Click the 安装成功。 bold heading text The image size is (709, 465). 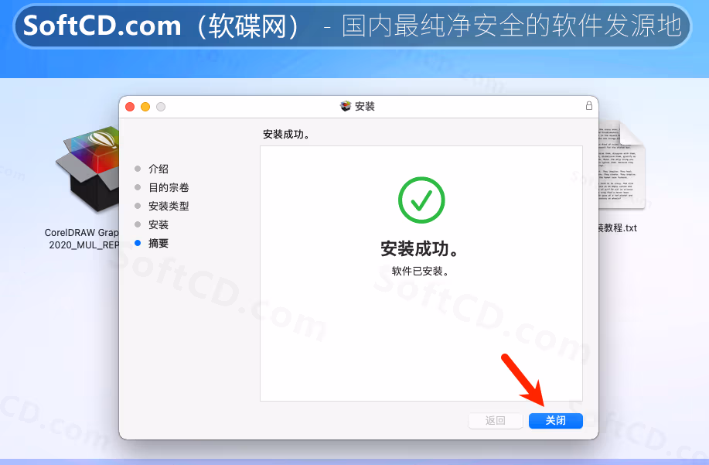point(421,249)
